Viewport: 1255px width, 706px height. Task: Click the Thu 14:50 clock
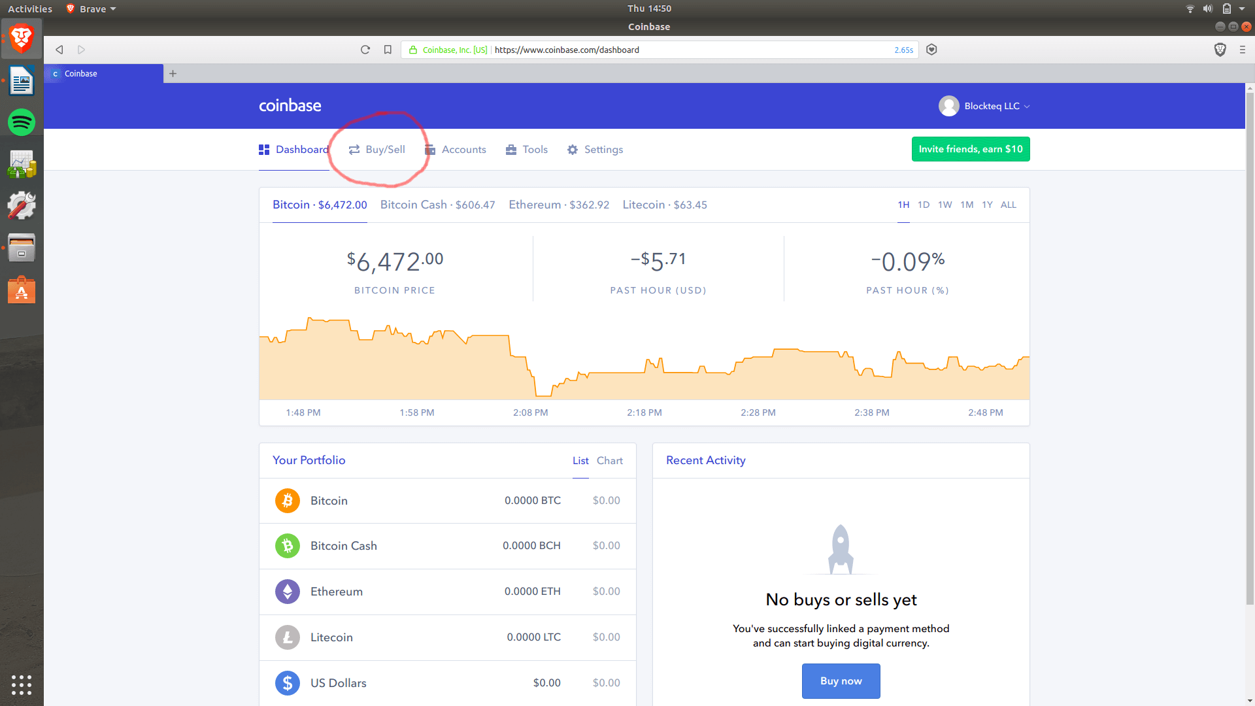pyautogui.click(x=649, y=8)
